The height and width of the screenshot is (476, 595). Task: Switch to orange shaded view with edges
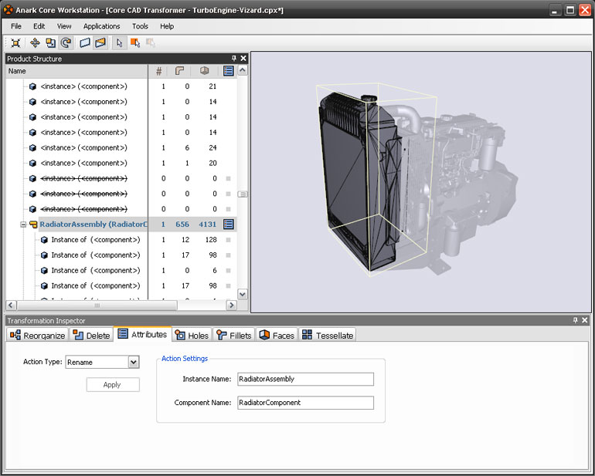tap(100, 43)
